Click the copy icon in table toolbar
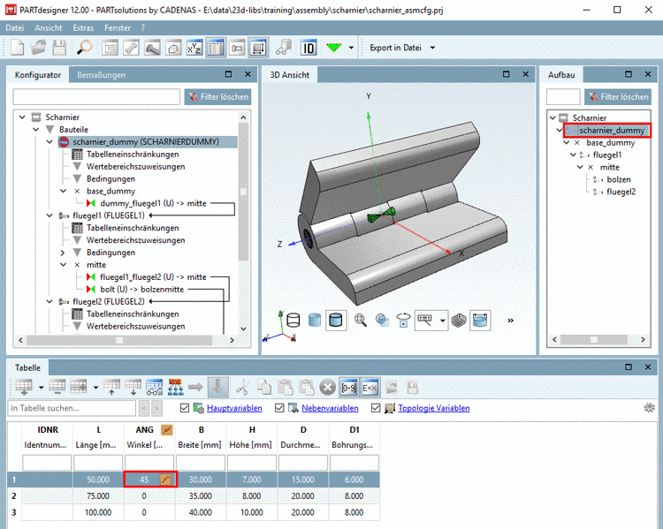This screenshot has height=529, width=663. (264, 387)
